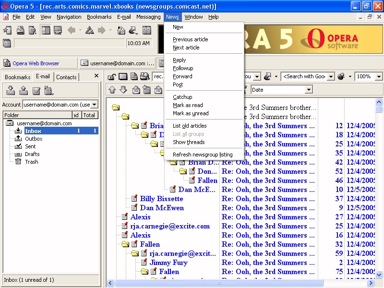The width and height of the screenshot is (384, 288).
Task: Click the cascade windows icon beside address bar
Action: click(x=7, y=43)
